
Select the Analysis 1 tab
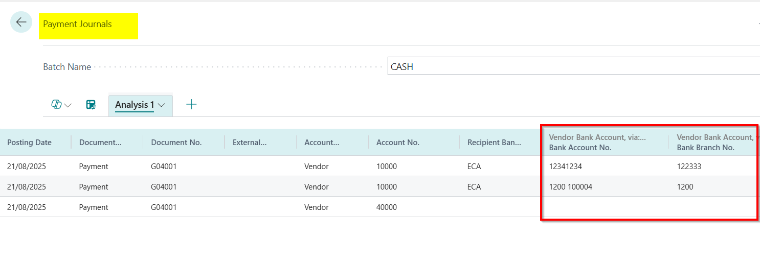point(135,105)
